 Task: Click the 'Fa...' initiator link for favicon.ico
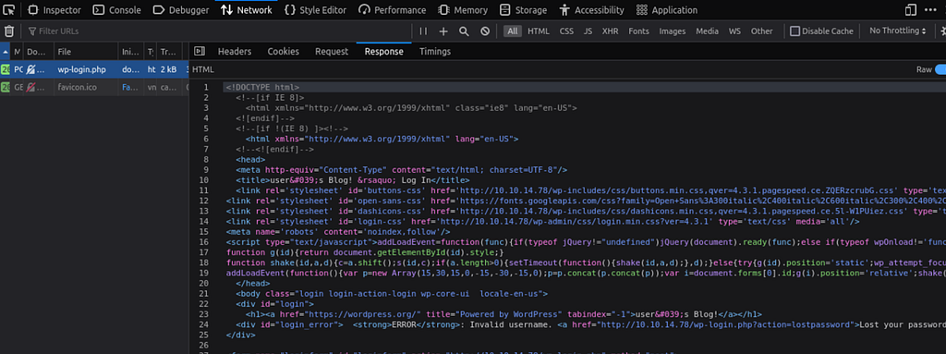pyautogui.click(x=129, y=88)
